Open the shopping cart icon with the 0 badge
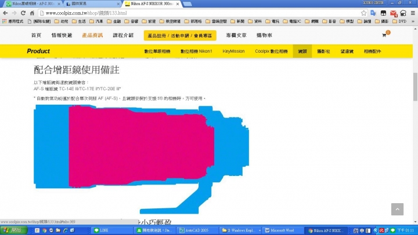Viewport: 418px width, 235px height. [385, 34]
